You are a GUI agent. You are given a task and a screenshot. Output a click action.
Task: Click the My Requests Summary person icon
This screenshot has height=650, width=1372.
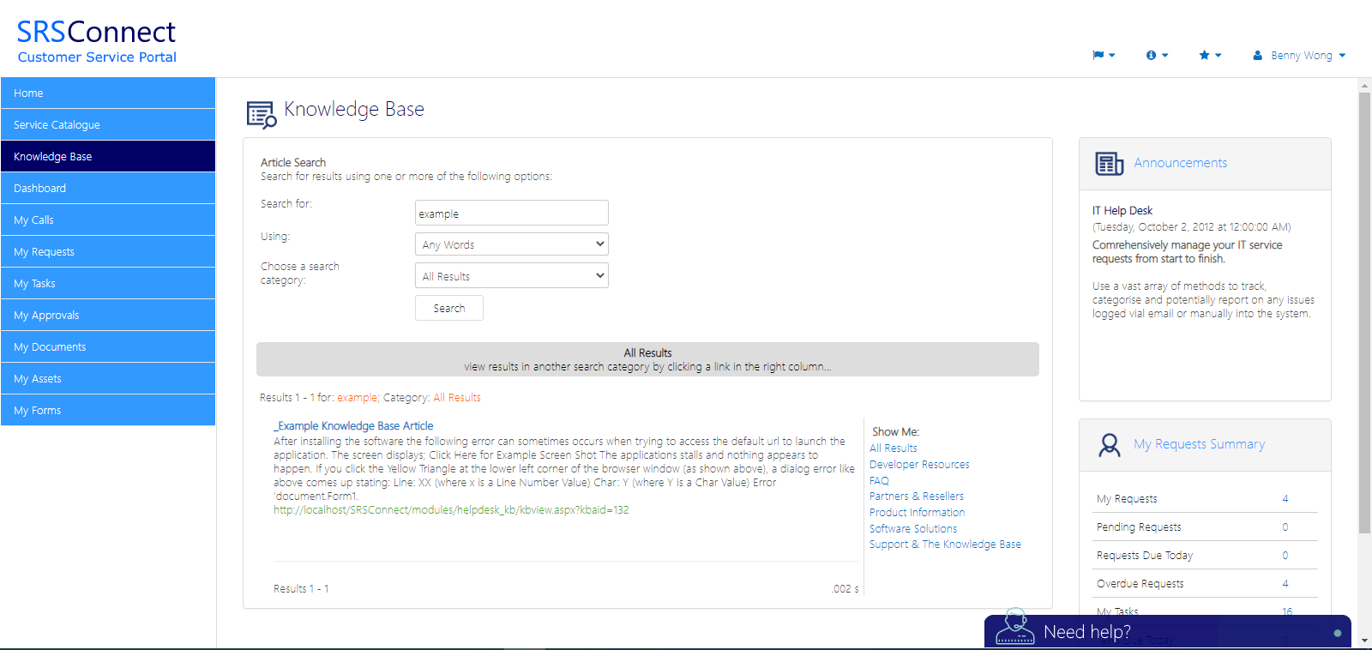point(1109,444)
